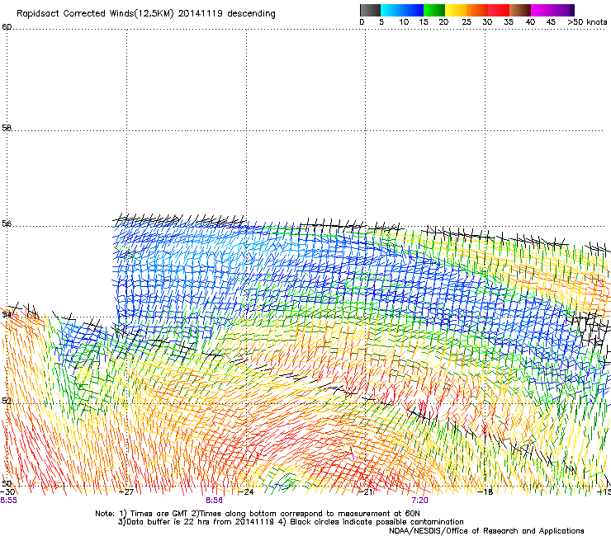Image resolution: width=611 pixels, height=536 pixels.
Task: Click the 7:20 swath time label
Action: (x=419, y=501)
